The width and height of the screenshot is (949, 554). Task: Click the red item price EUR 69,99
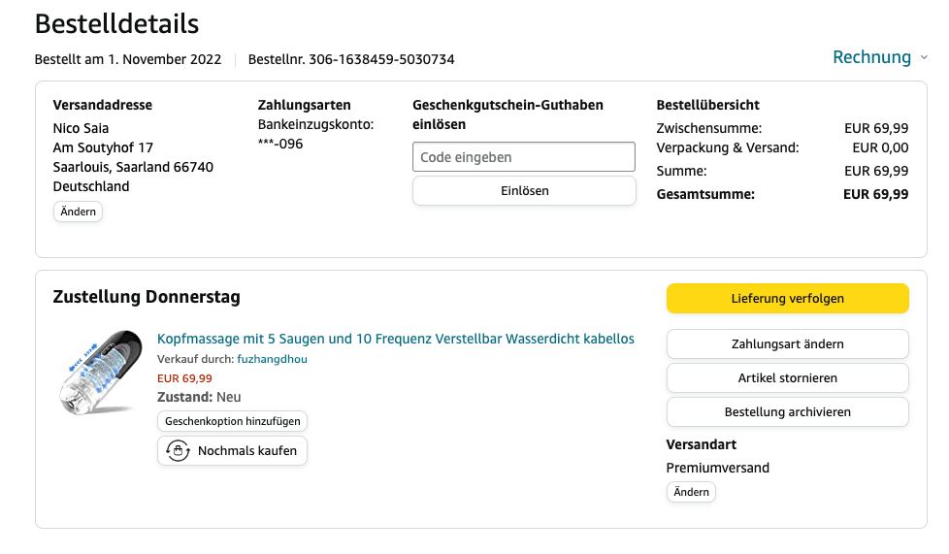point(184,378)
